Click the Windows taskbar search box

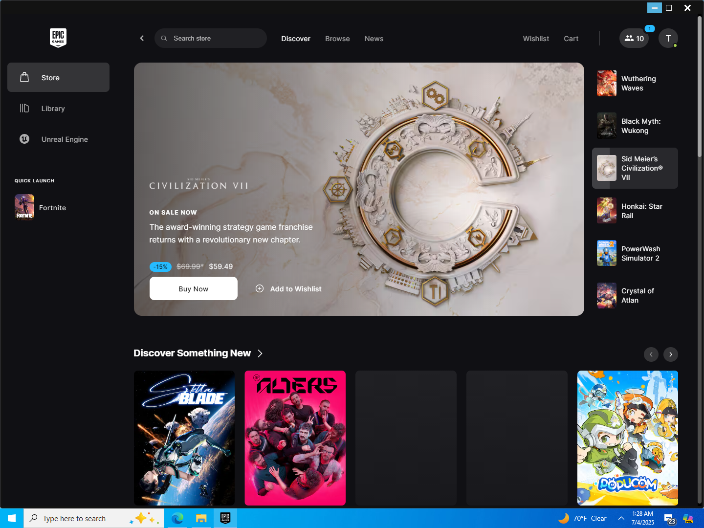(x=93, y=518)
